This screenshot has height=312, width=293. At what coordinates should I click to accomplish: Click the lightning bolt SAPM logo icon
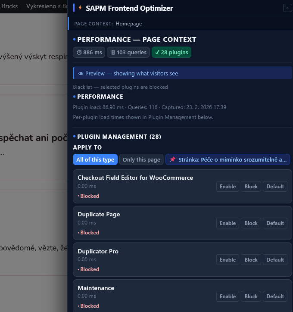pyautogui.click(x=80, y=8)
